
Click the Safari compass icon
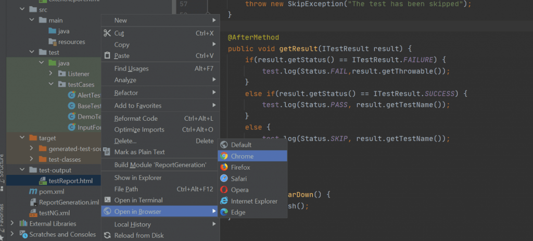point(224,179)
